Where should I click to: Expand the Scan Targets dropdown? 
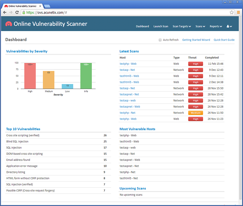click(182, 26)
